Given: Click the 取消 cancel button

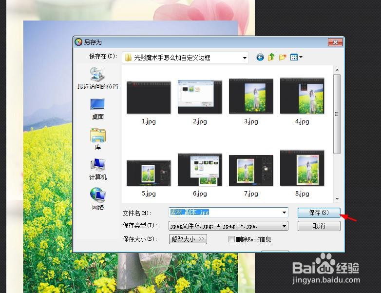Looking at the screenshot, I should pyautogui.click(x=319, y=226).
